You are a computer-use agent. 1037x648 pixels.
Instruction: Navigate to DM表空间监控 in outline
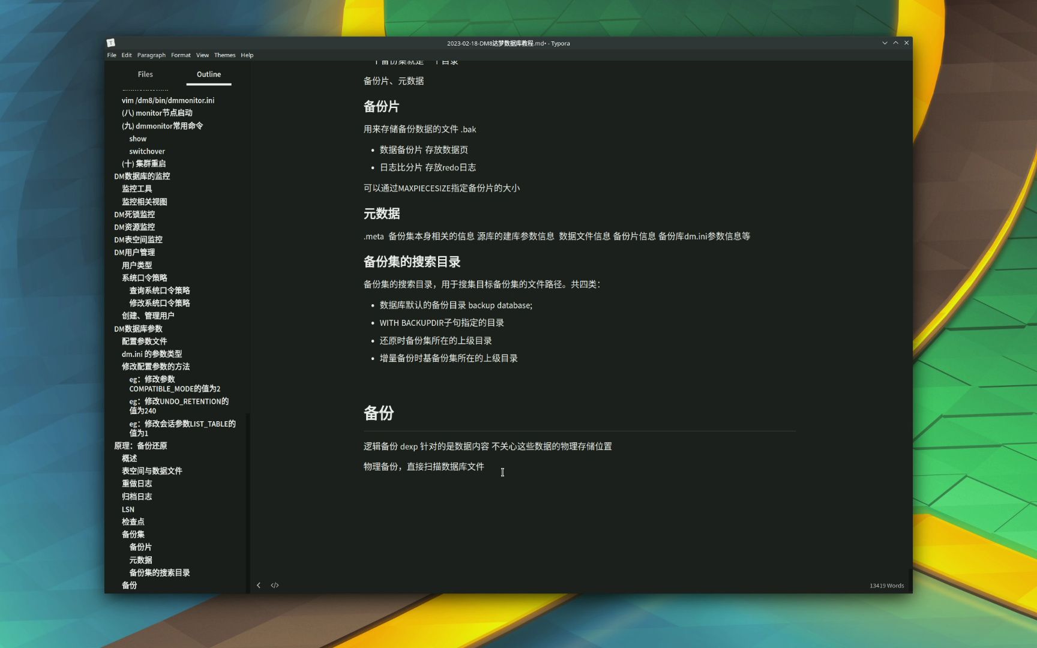pos(138,239)
